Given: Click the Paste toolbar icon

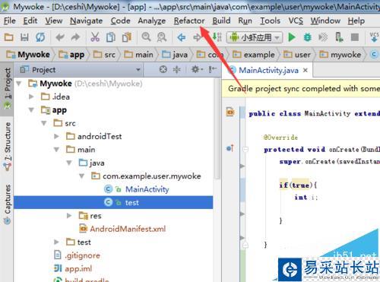Looking at the screenshot, I should pos(127,37).
